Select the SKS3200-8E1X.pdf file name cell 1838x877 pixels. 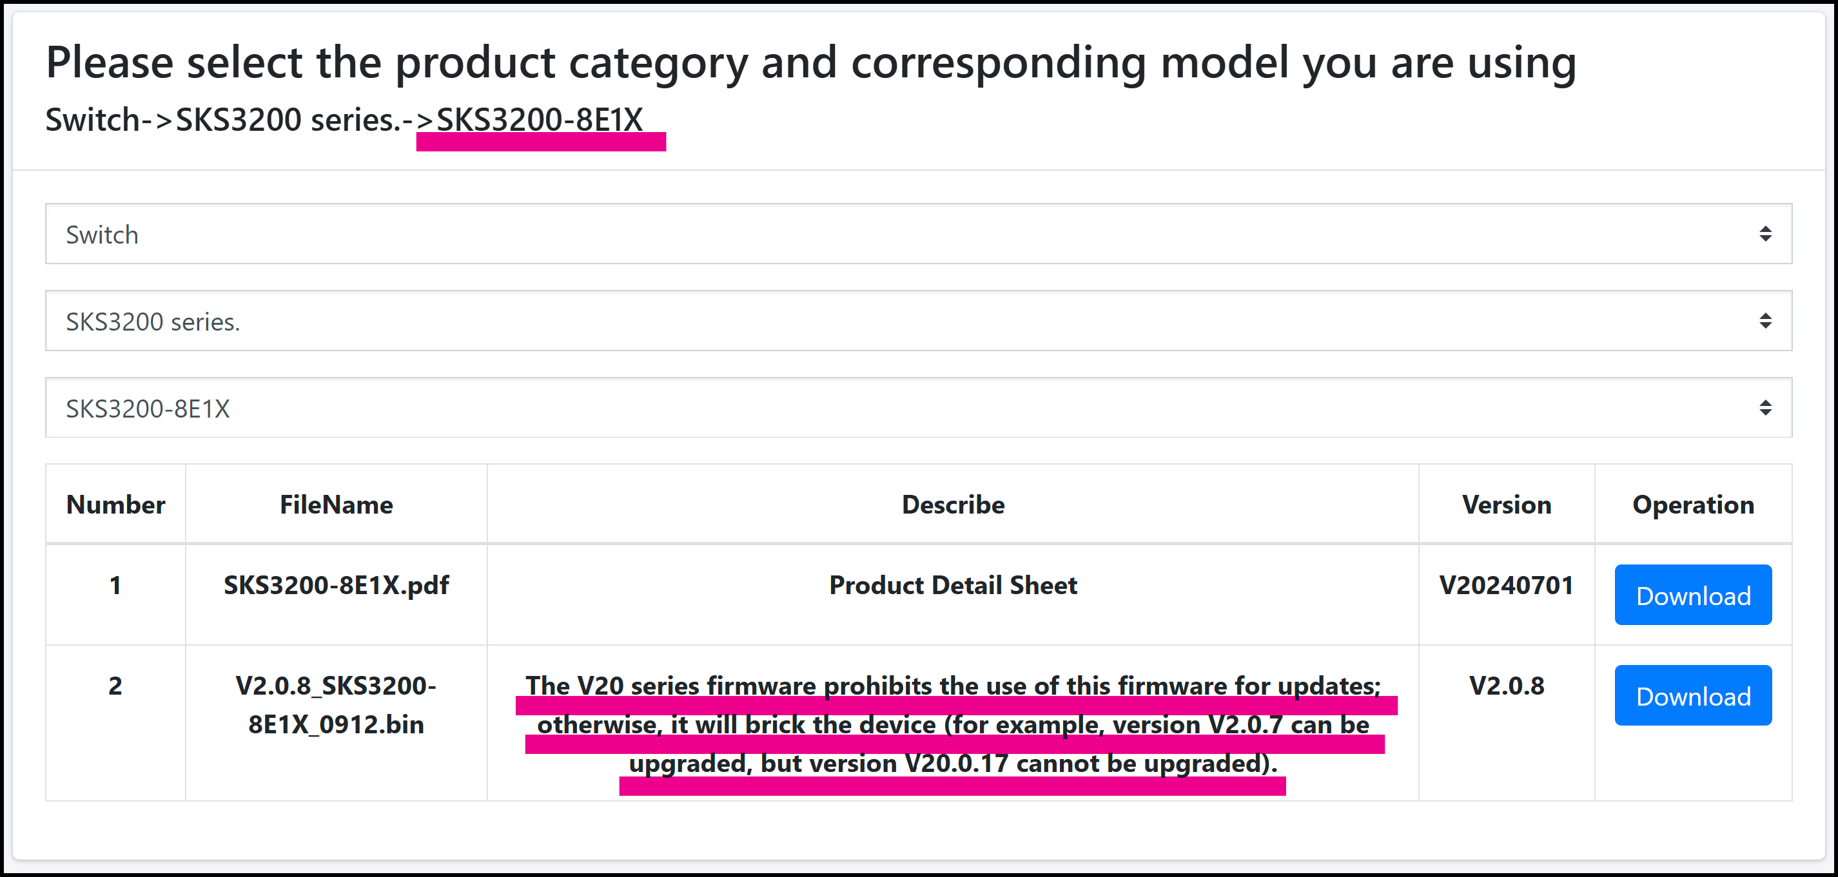[336, 585]
